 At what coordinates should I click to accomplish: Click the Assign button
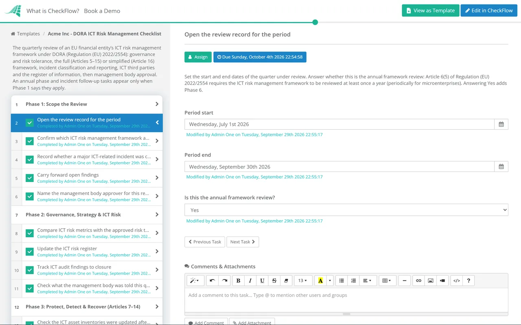point(198,57)
